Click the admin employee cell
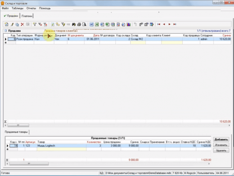This screenshot has width=234, height=176. click(x=207, y=39)
